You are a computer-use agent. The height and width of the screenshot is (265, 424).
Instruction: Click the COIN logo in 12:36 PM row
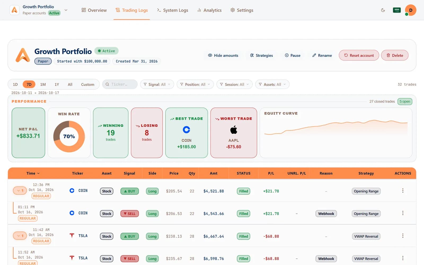(x=72, y=191)
